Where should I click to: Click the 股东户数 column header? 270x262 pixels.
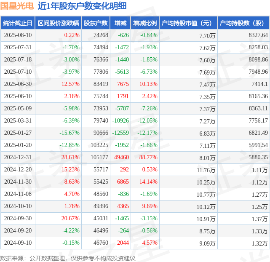click(x=96, y=23)
